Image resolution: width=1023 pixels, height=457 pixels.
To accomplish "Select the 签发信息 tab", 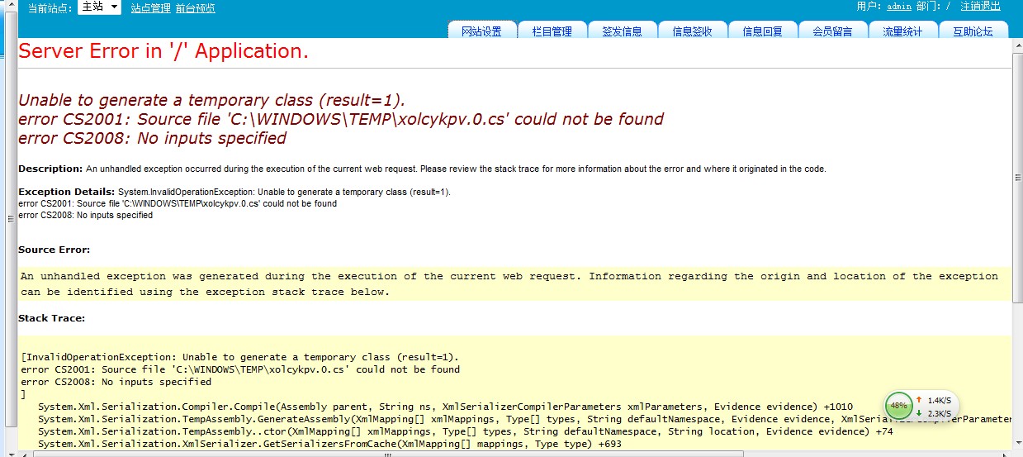I will coord(623,31).
